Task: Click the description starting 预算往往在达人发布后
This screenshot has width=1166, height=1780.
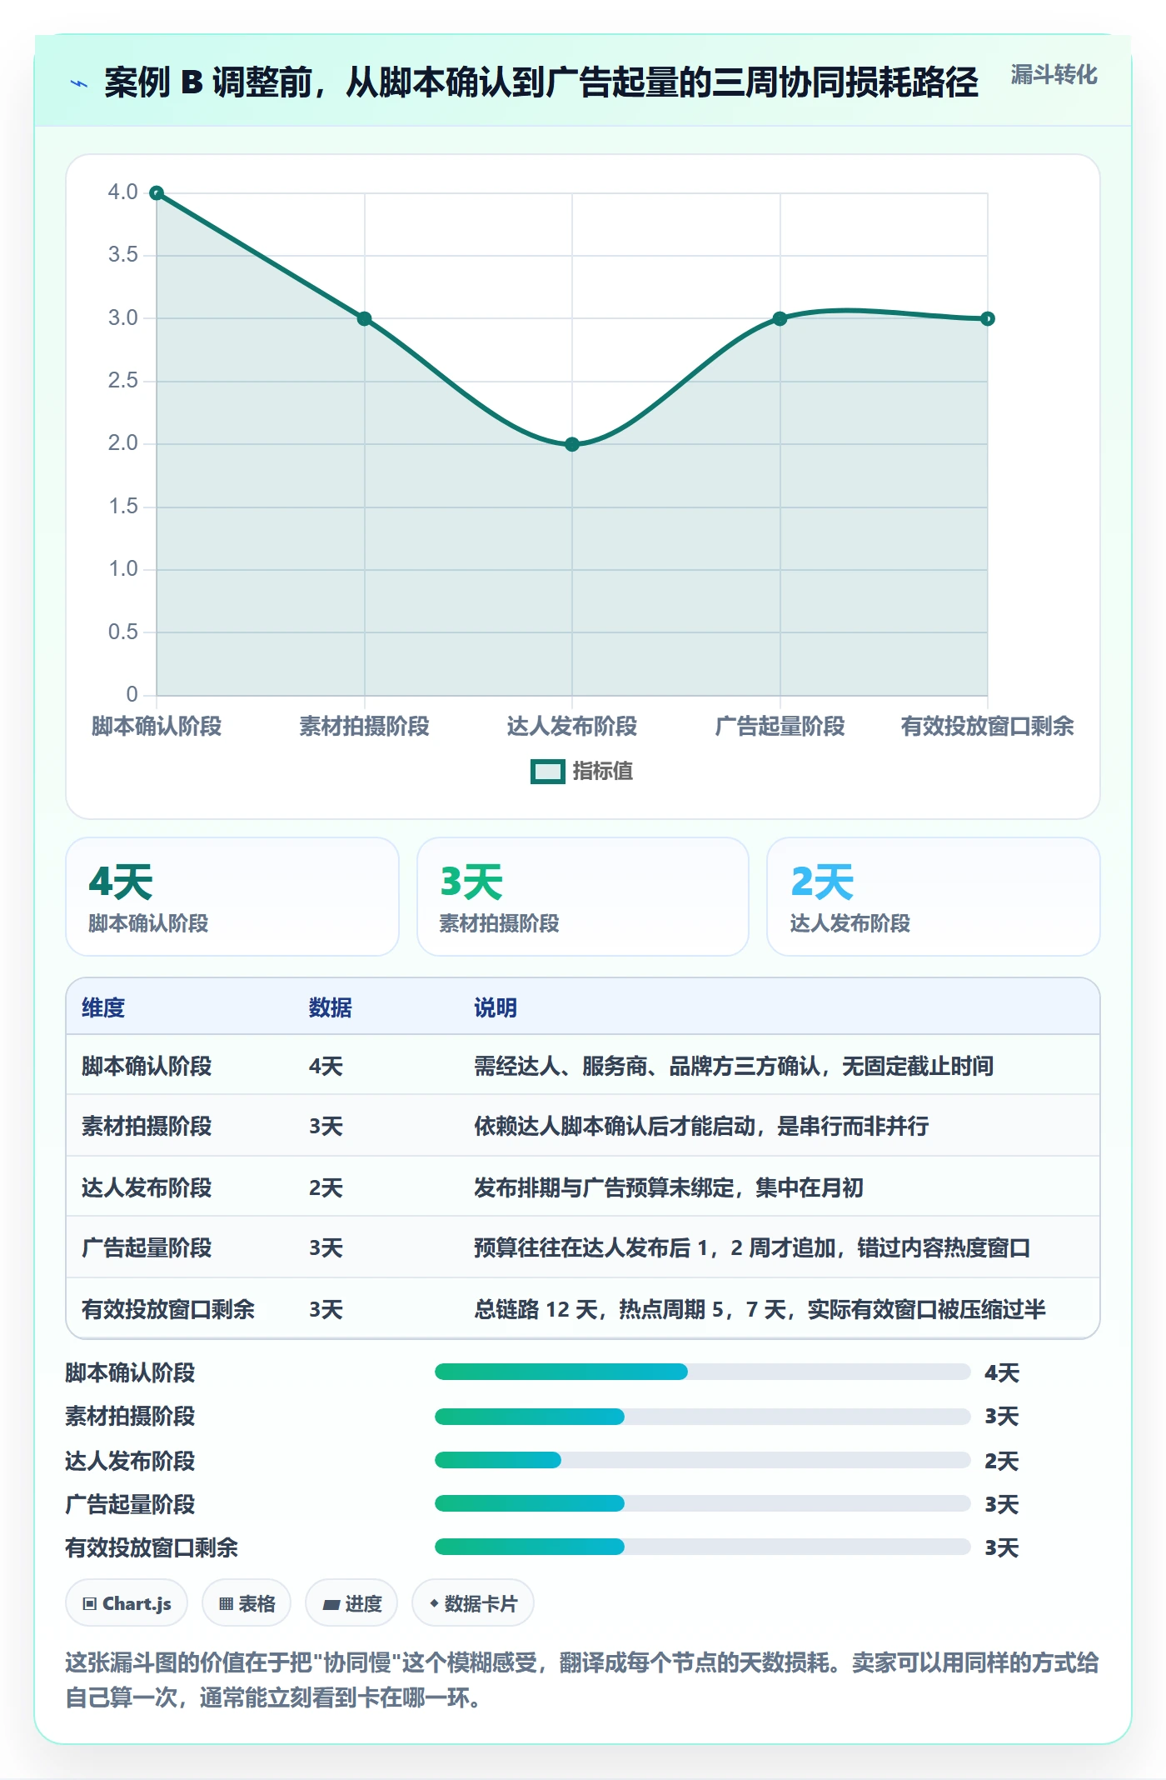Action: (752, 1247)
